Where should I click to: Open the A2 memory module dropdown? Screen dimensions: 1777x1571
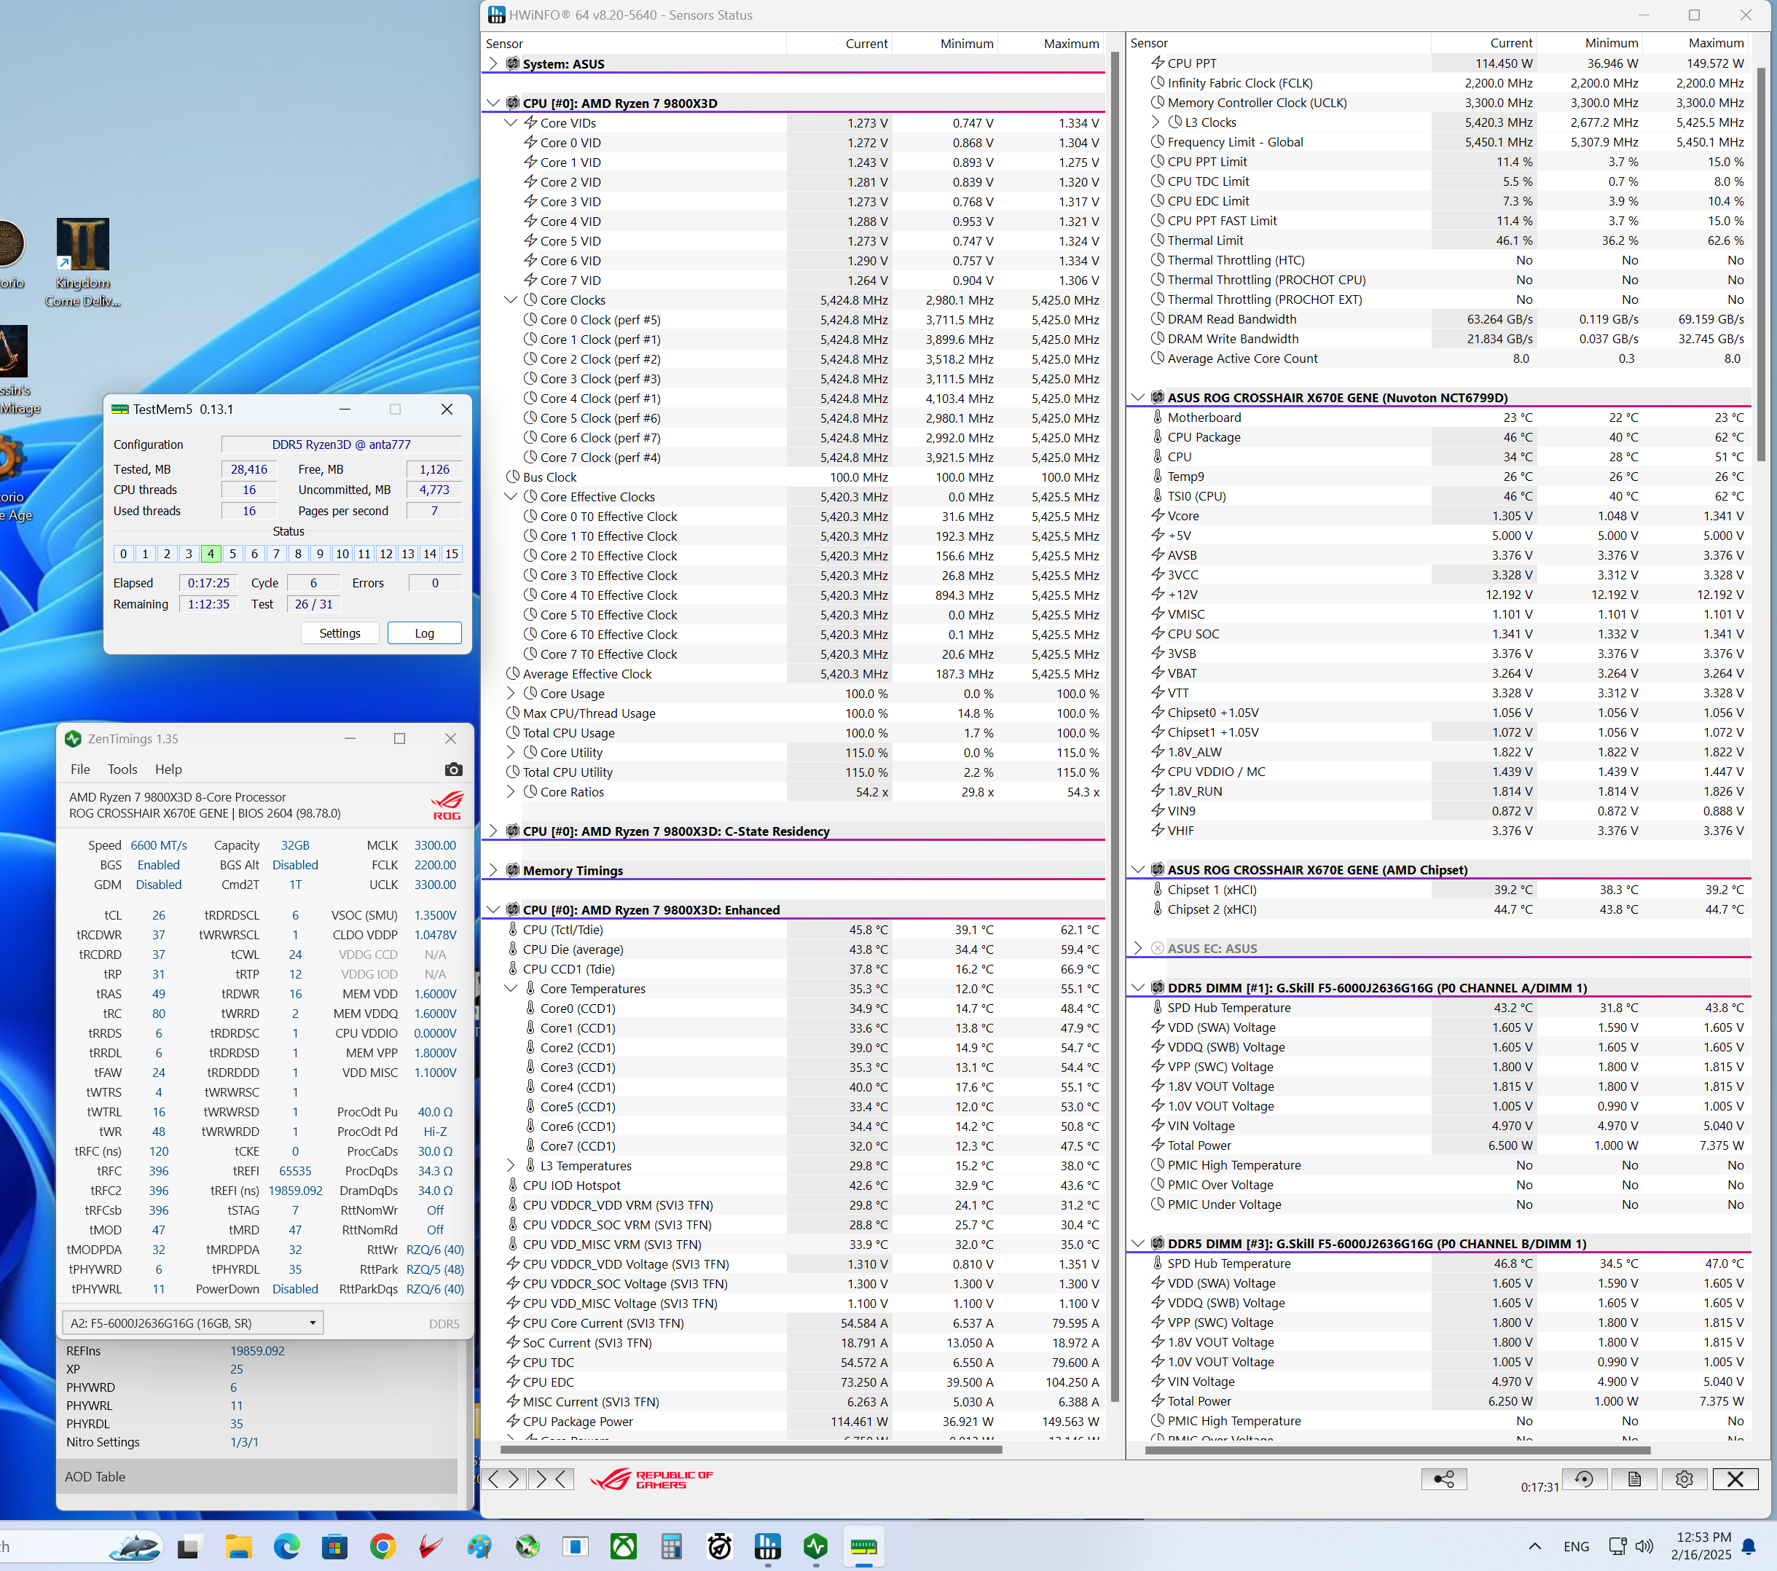(192, 1323)
